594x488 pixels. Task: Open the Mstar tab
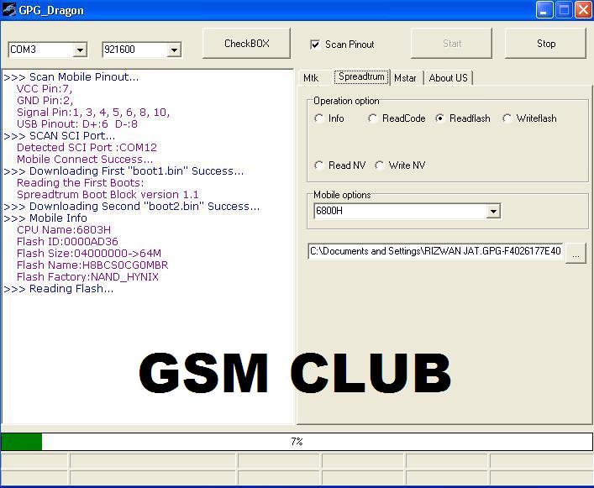click(x=405, y=78)
